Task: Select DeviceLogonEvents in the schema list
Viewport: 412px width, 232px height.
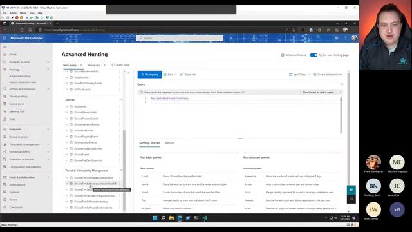Action: coord(86,142)
